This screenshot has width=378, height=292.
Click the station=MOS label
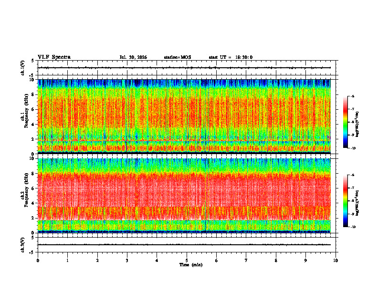coord(178,57)
